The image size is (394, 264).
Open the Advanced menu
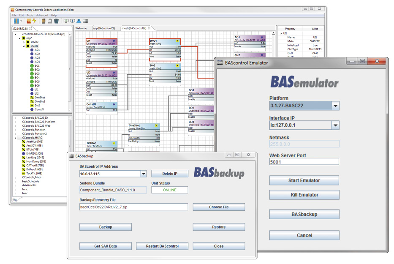43,15
